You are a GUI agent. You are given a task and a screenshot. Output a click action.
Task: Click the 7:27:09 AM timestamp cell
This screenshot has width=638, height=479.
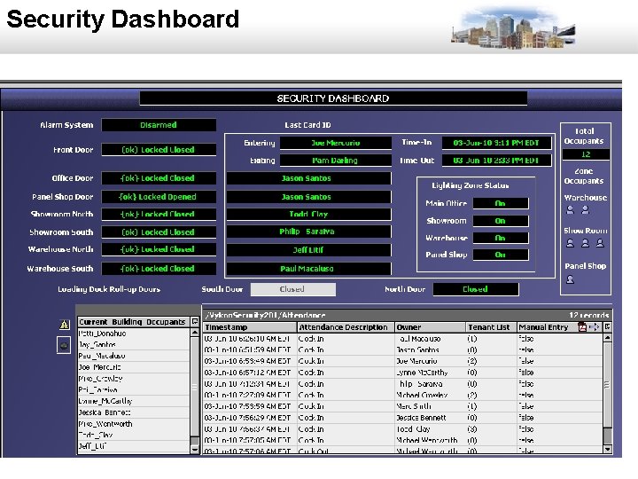coord(250,395)
